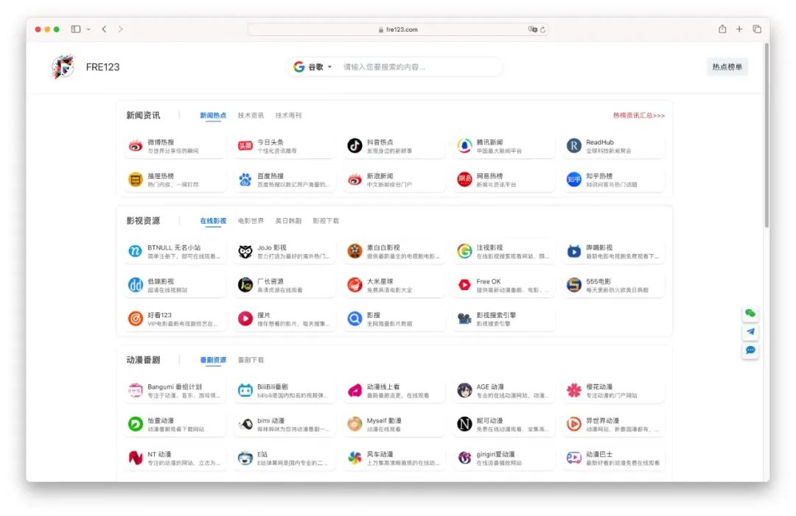Switch to the 番剧下载 tab
This screenshot has width=796, height=516.
click(251, 360)
